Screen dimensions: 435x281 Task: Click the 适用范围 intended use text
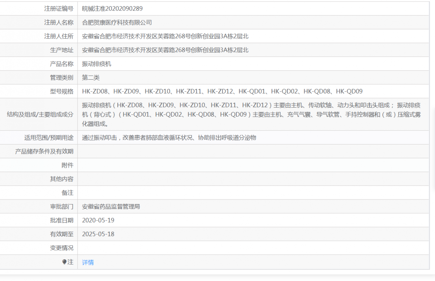click(169, 138)
